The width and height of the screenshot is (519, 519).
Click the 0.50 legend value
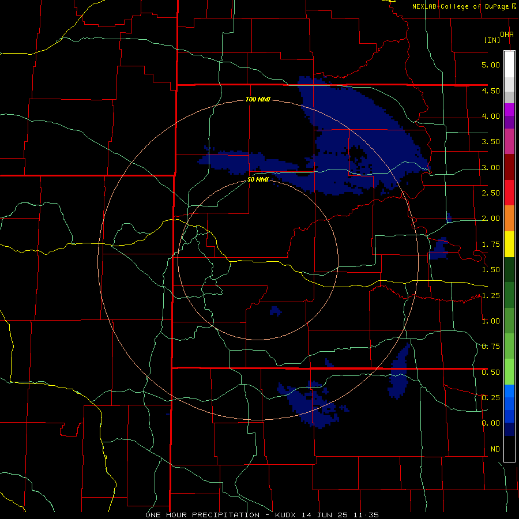tap(491, 373)
